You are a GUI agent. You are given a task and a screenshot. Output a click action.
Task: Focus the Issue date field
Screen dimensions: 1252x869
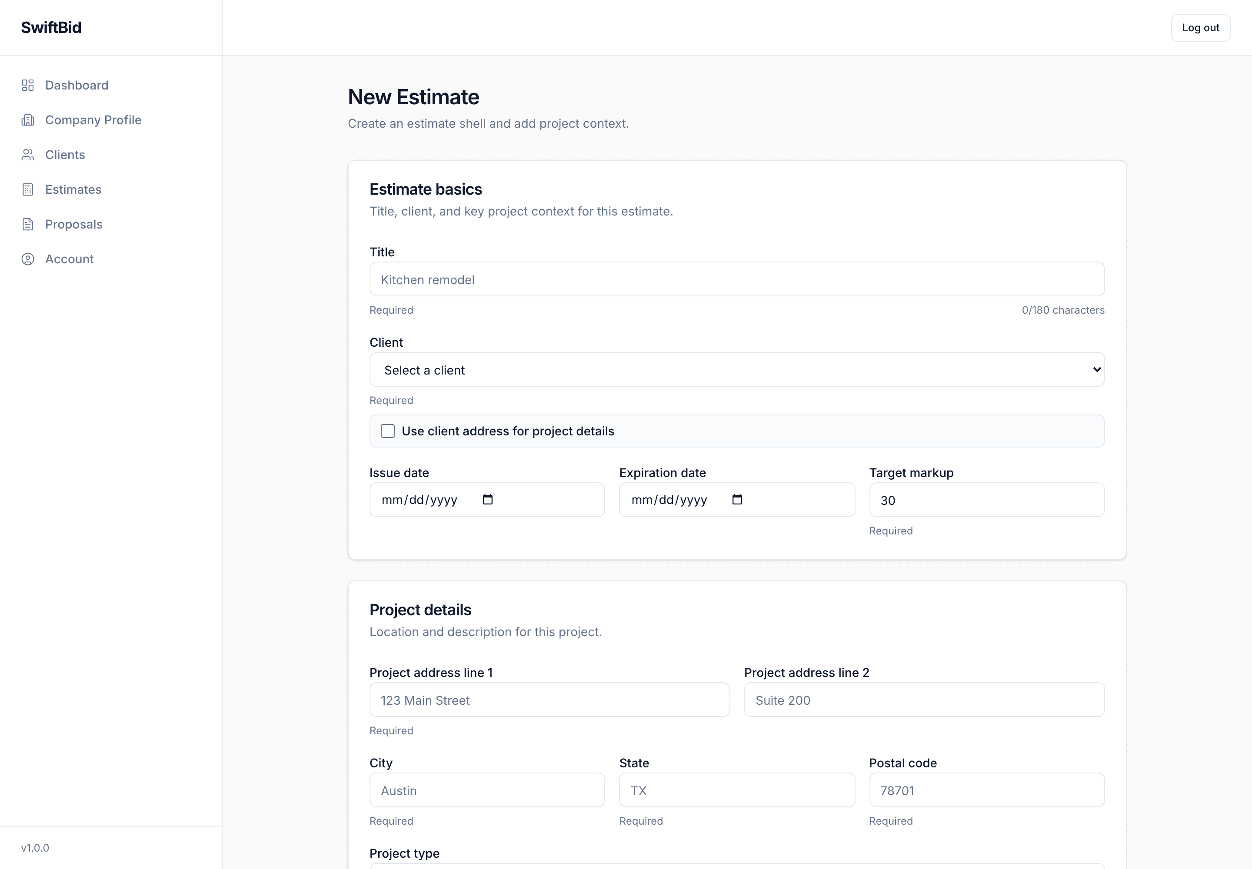(x=487, y=500)
